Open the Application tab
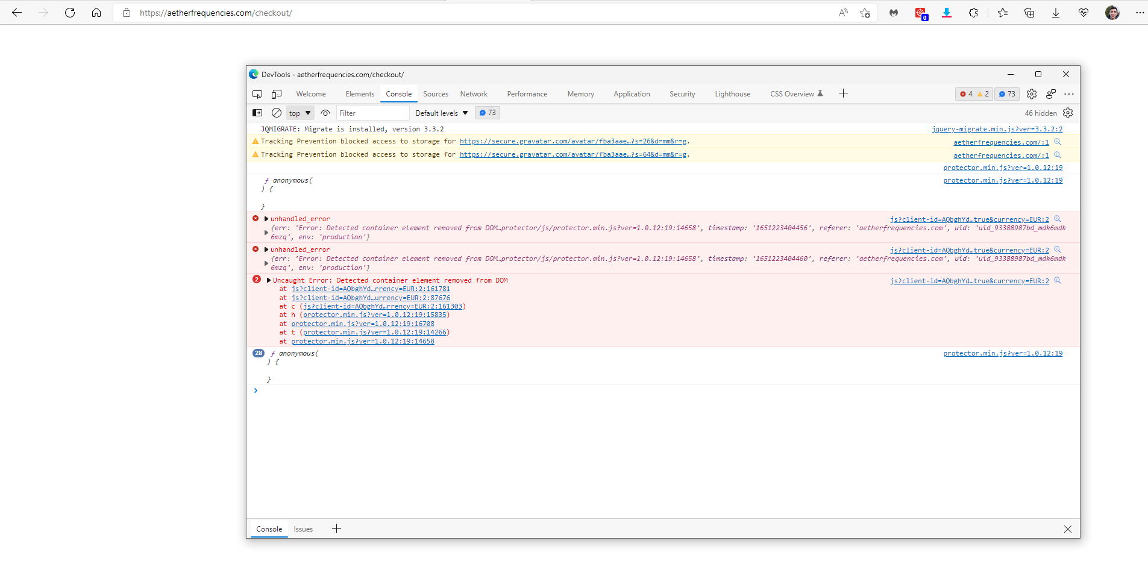Image resolution: width=1148 pixels, height=587 pixels. pos(632,94)
